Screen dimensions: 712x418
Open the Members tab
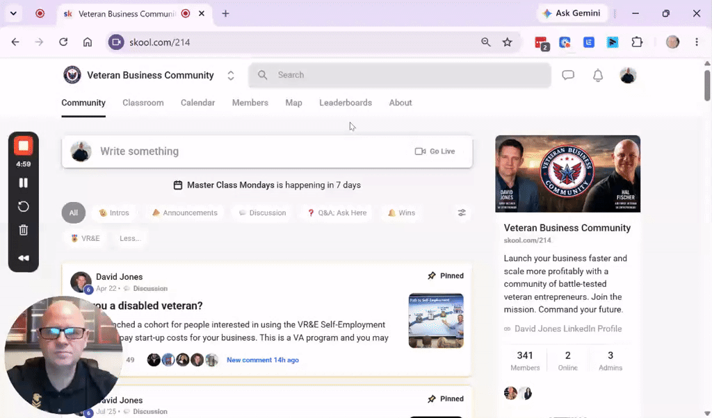point(250,103)
